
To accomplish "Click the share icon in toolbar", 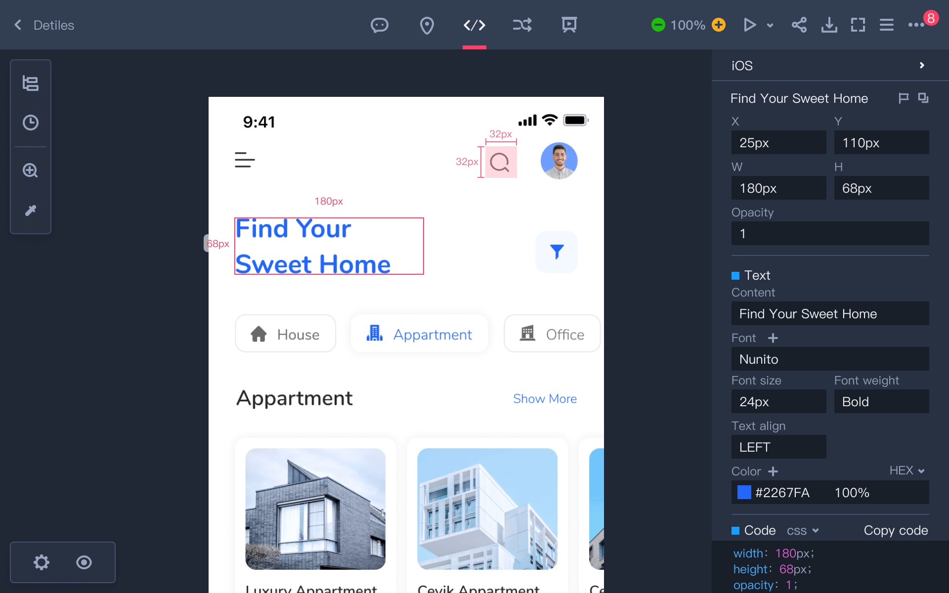I will point(799,25).
